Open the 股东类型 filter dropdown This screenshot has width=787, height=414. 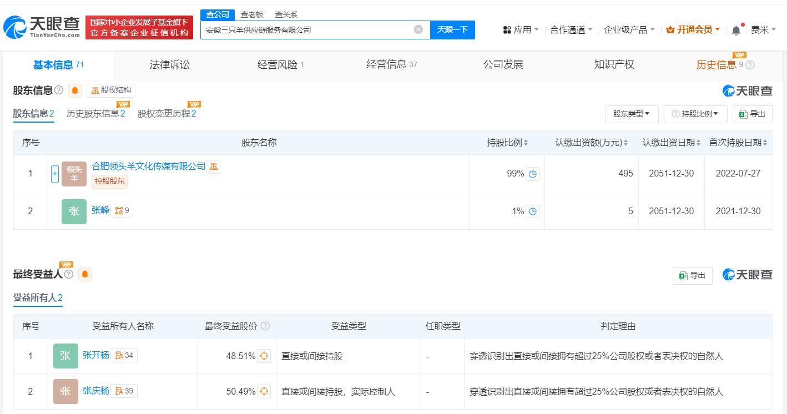point(632,114)
